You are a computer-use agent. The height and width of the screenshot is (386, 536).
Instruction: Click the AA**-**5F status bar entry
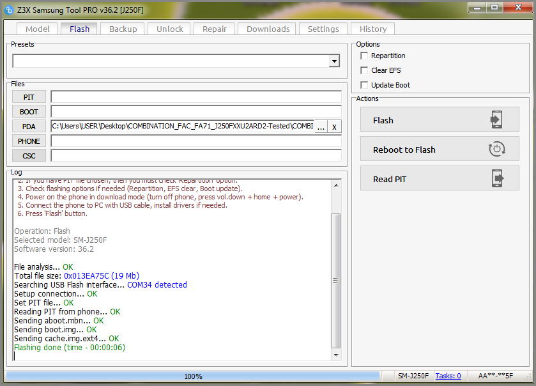point(495,376)
